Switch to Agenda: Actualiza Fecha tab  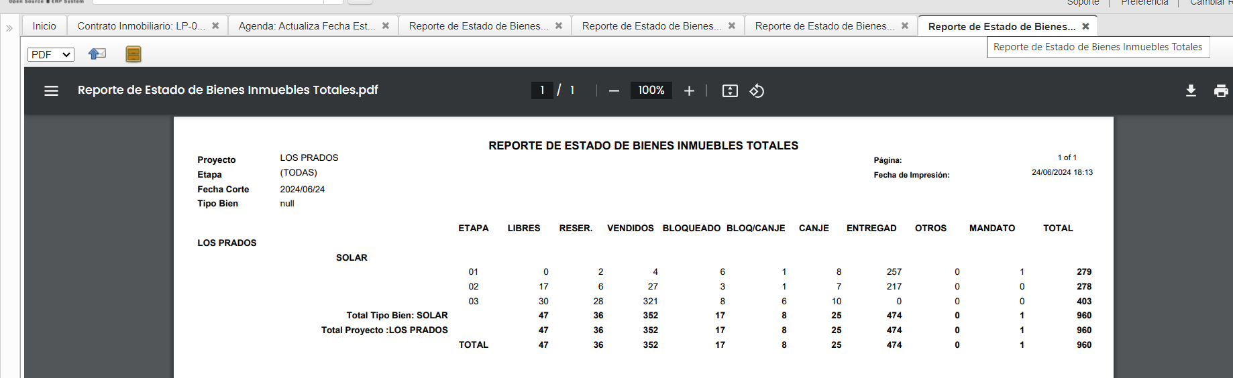point(307,26)
